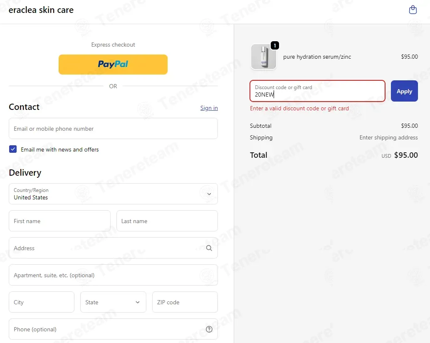Screen dimensions: 430x343
Task: Click the ZIP code field
Action: (185, 302)
